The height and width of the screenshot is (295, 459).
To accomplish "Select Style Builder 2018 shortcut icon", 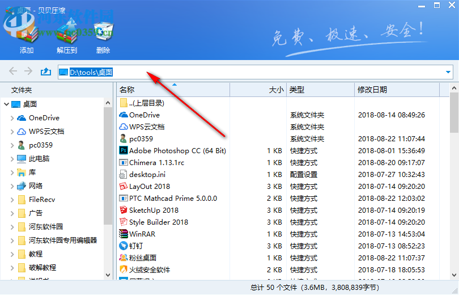I will (x=123, y=222).
